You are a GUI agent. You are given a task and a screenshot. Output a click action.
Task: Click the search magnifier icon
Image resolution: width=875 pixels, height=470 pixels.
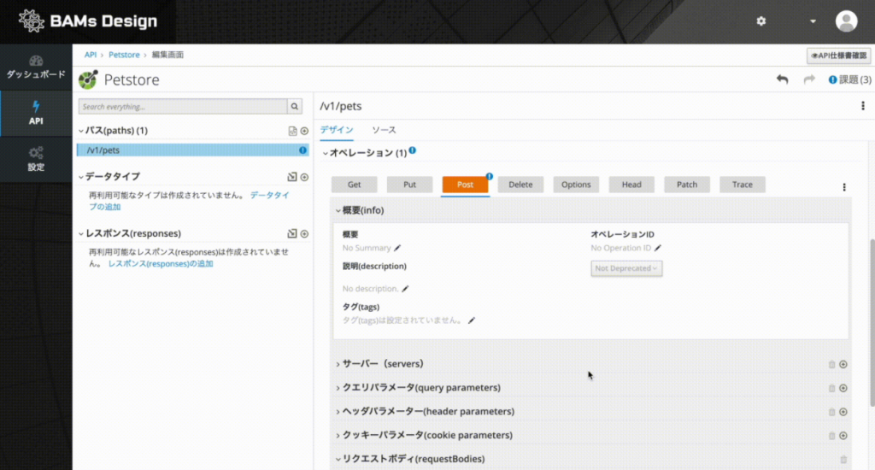click(295, 107)
